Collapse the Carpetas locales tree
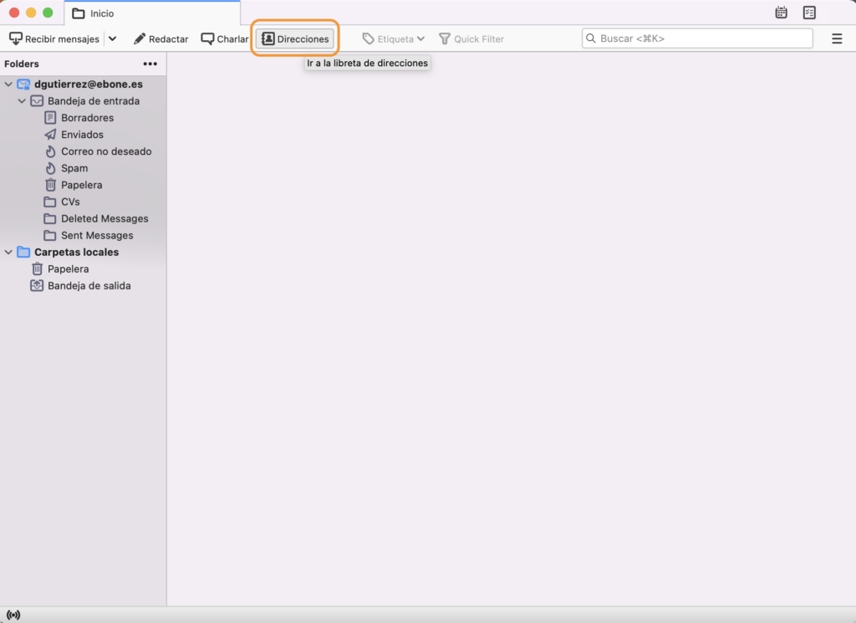The width and height of the screenshot is (856, 623). (9, 253)
